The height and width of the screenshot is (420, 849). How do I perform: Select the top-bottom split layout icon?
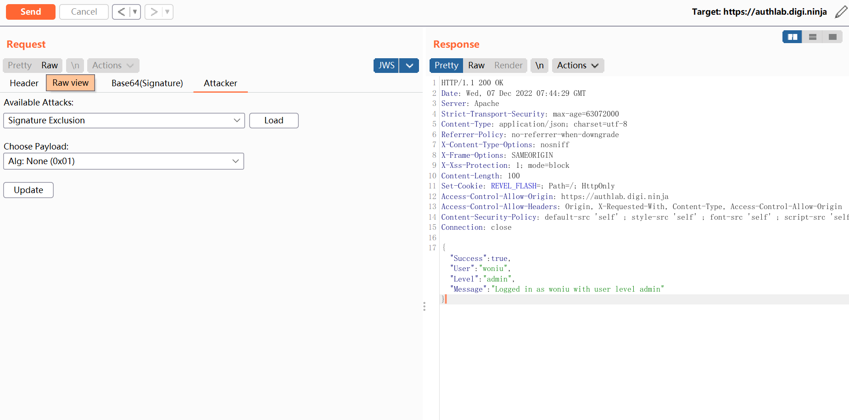[x=812, y=37]
